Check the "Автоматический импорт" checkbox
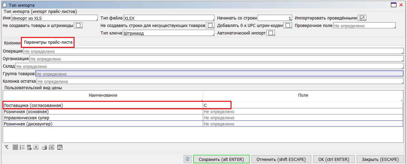This screenshot has height=164, width=407. pyautogui.click(x=271, y=33)
